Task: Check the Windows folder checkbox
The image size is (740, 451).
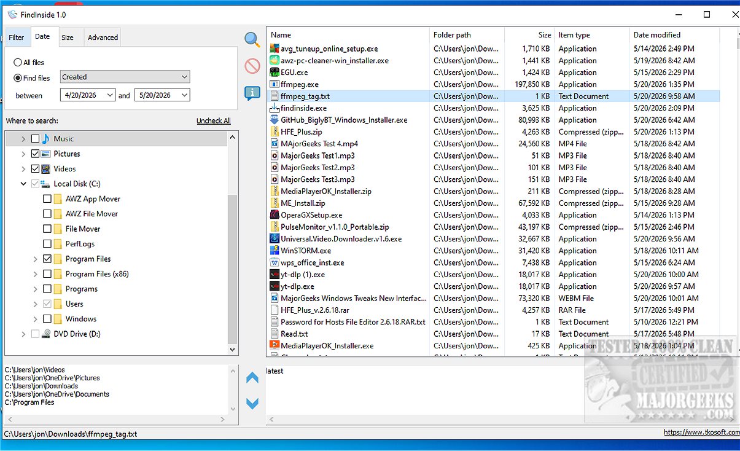Action: (x=47, y=319)
